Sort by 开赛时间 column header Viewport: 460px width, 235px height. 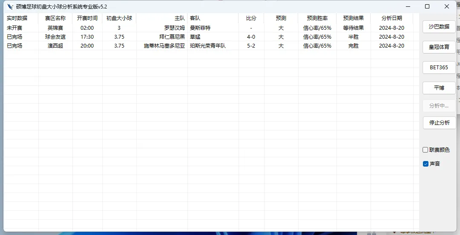(87, 18)
